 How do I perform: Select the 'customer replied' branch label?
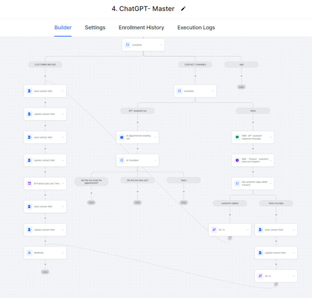click(230, 203)
